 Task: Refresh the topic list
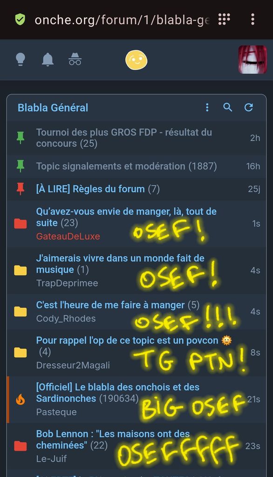click(x=249, y=108)
